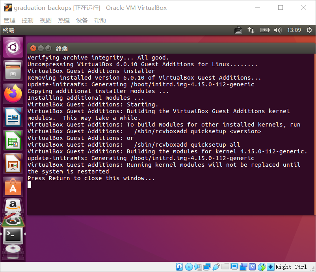Click the 终端 label in top panel
Image resolution: width=316 pixels, height=272 pixels.
coord(9,30)
